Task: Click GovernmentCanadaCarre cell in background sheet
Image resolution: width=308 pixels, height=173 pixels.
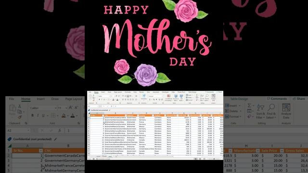Action: coord(64,156)
